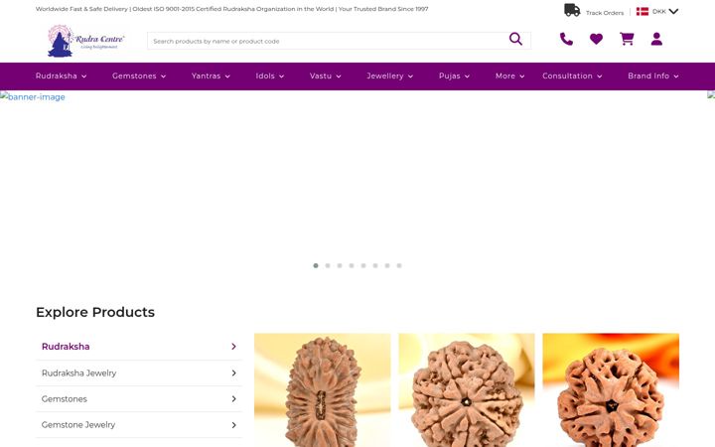Open the Idols menu
The image size is (715, 447).
[x=270, y=76]
